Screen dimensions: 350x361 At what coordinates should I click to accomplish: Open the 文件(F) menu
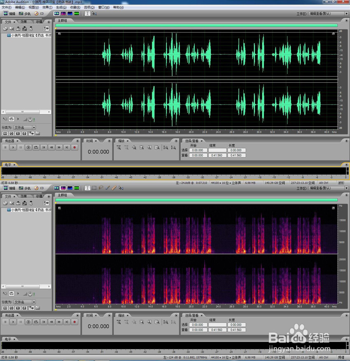click(x=7, y=7)
